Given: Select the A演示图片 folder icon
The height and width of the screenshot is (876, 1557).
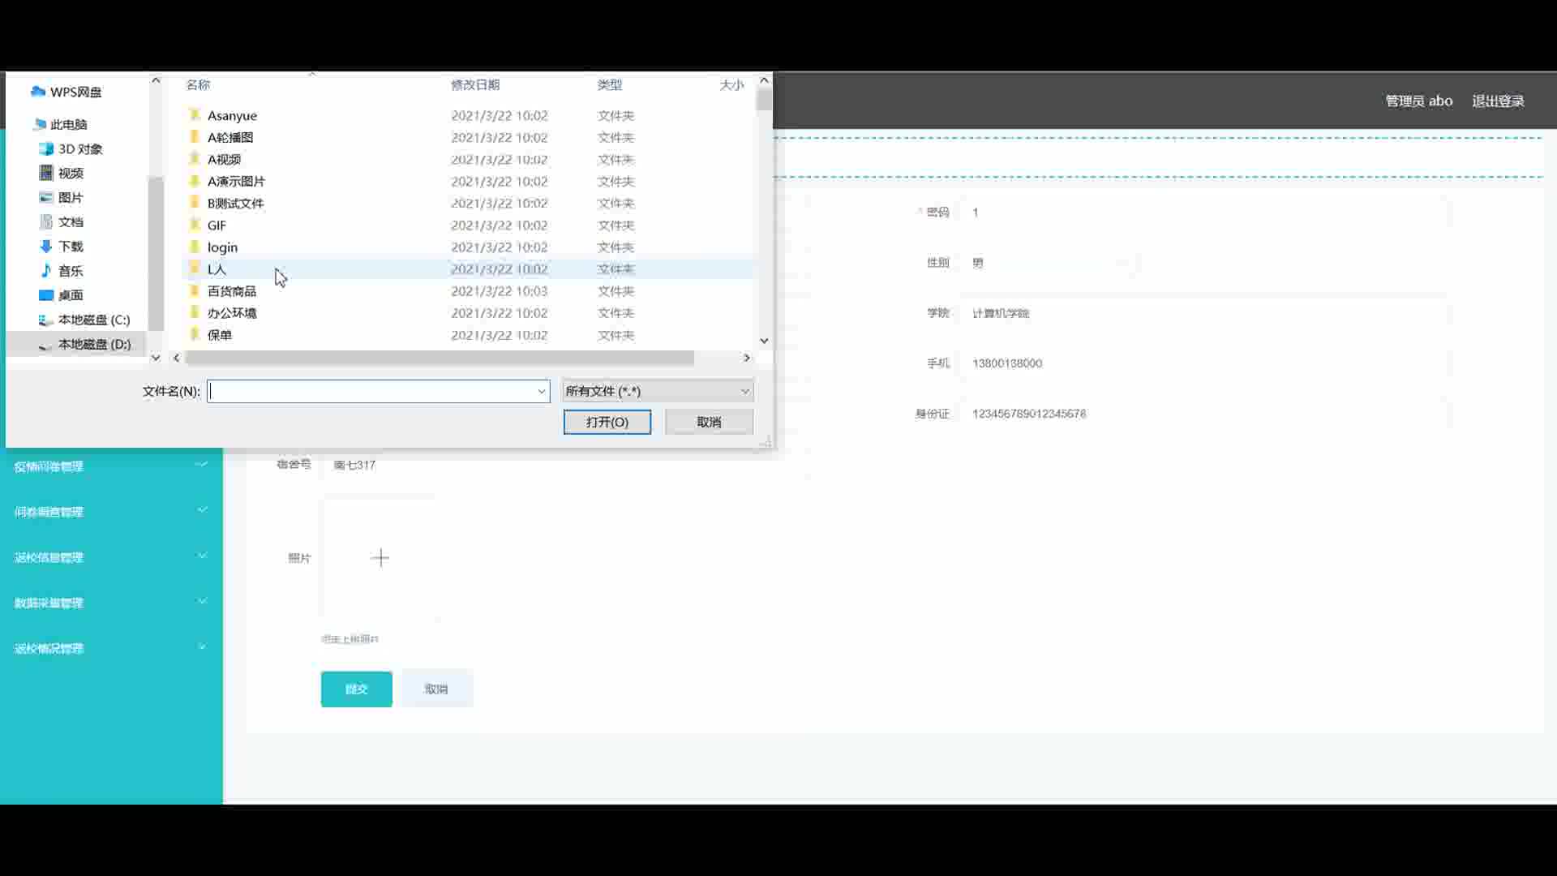Looking at the screenshot, I should (195, 181).
